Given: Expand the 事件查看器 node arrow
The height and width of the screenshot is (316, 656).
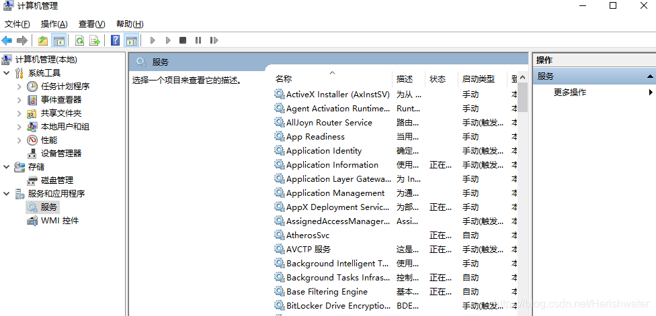Looking at the screenshot, I should [x=19, y=100].
